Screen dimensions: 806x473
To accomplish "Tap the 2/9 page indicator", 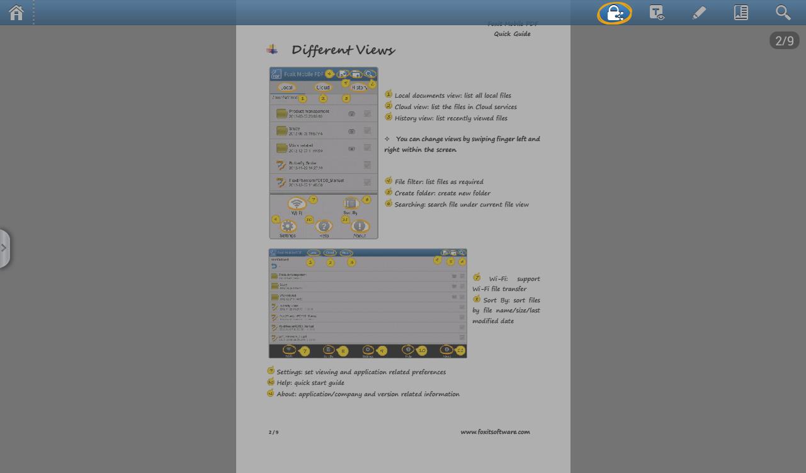I will [785, 40].
